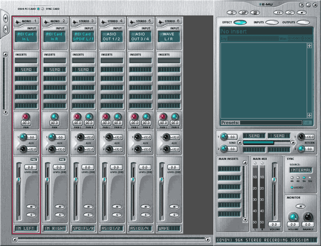Click the bypass button in effect panel
The image size is (321, 246).
tap(295, 38)
